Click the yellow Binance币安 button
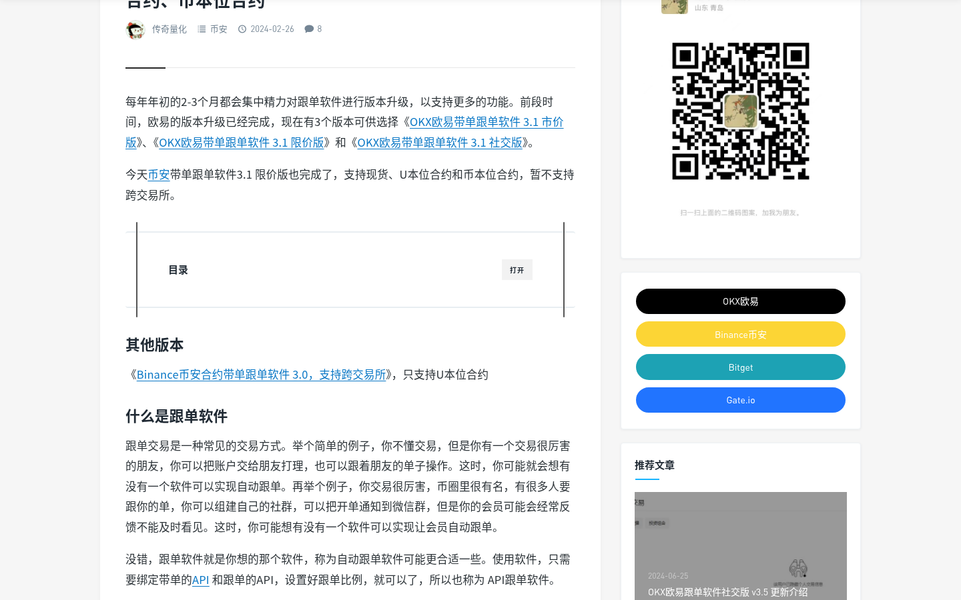Image resolution: width=961 pixels, height=600 pixels. coord(741,334)
